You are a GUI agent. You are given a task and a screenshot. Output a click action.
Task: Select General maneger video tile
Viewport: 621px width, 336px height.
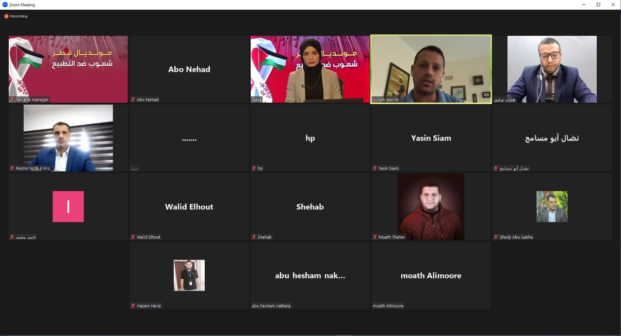tap(68, 69)
